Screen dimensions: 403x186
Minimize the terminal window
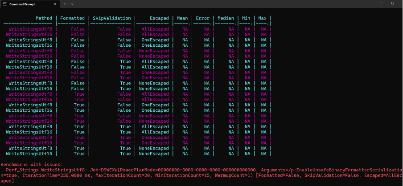381,3
